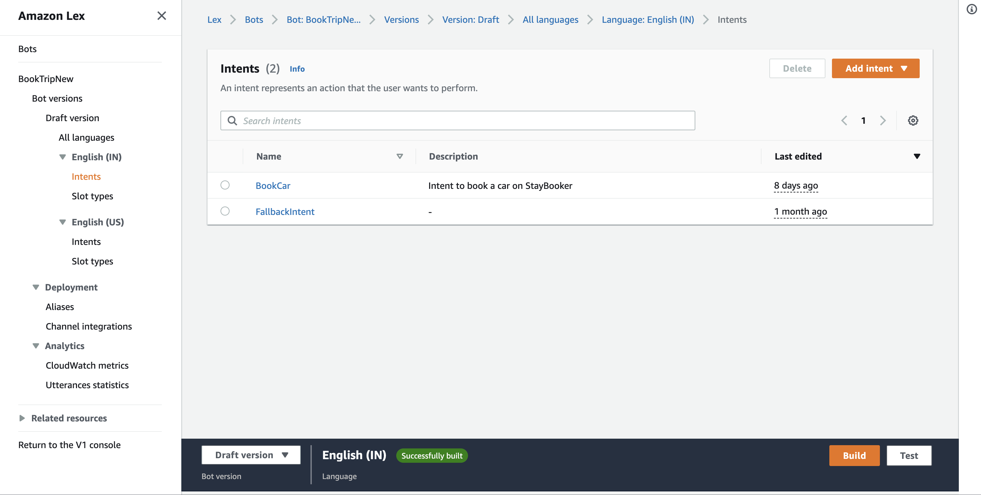Image resolution: width=981 pixels, height=495 pixels.
Task: Sort by Last edited arrow
Action: click(917, 156)
